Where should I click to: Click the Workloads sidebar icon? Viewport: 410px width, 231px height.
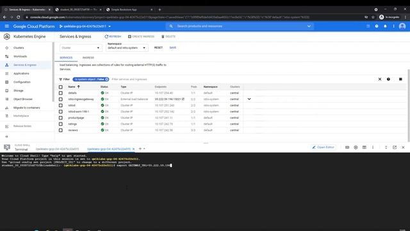point(7,56)
